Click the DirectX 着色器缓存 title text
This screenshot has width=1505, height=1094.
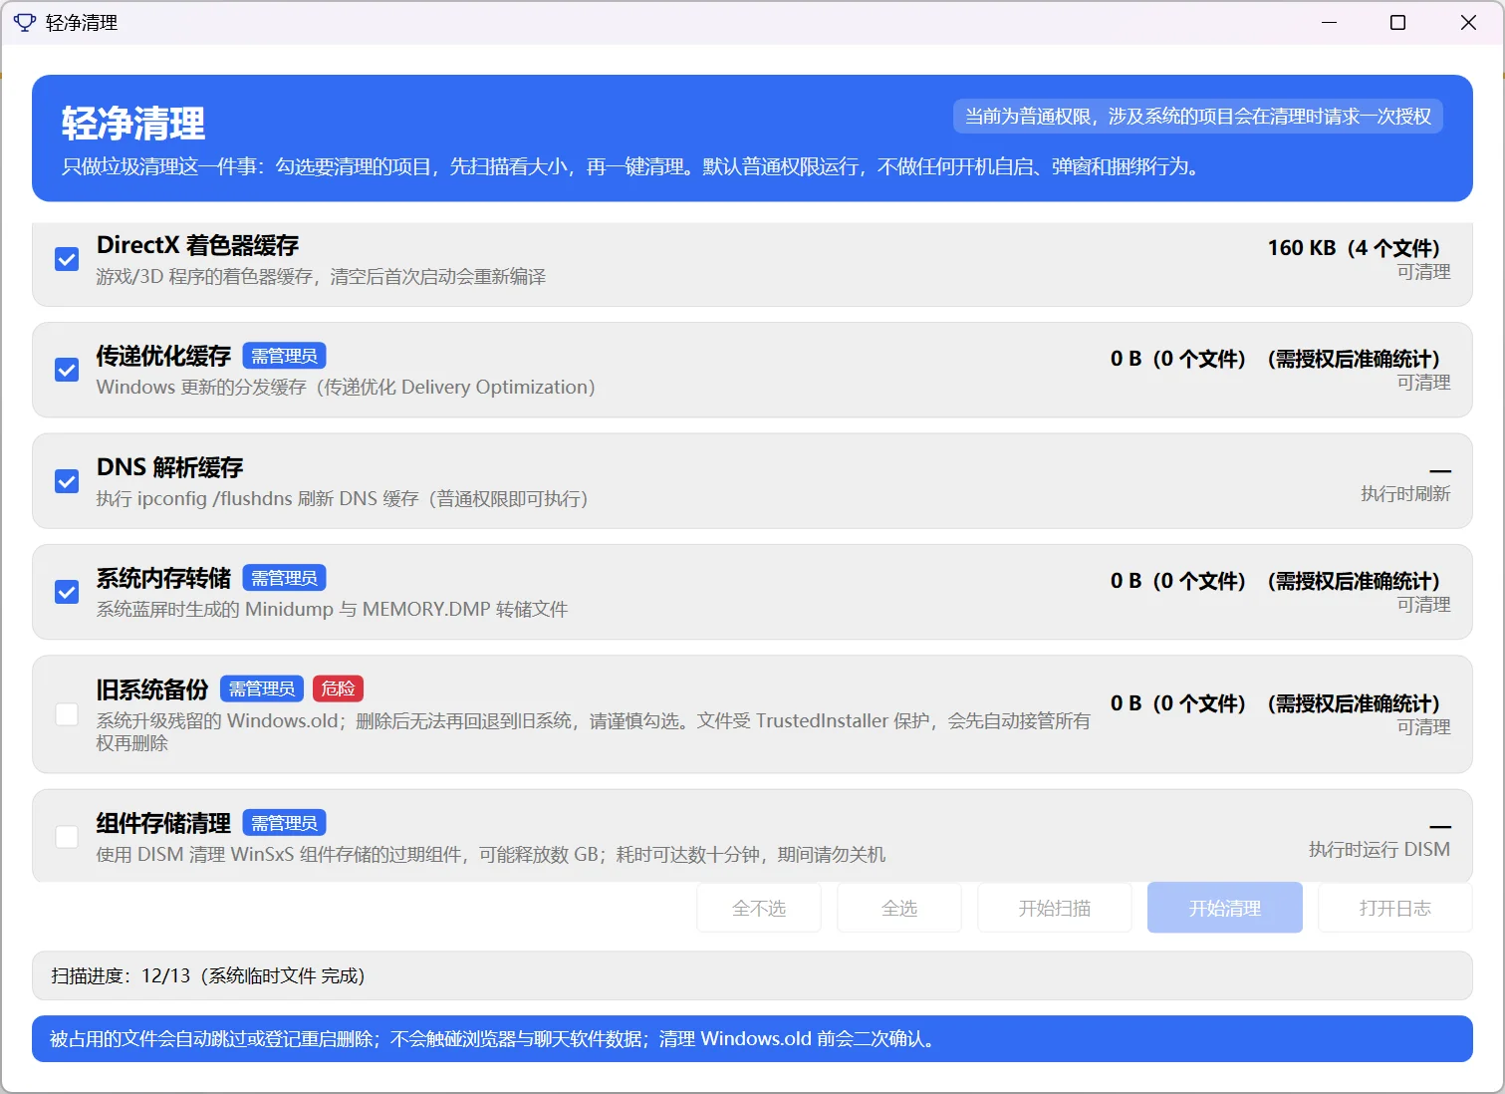pyautogui.click(x=197, y=245)
